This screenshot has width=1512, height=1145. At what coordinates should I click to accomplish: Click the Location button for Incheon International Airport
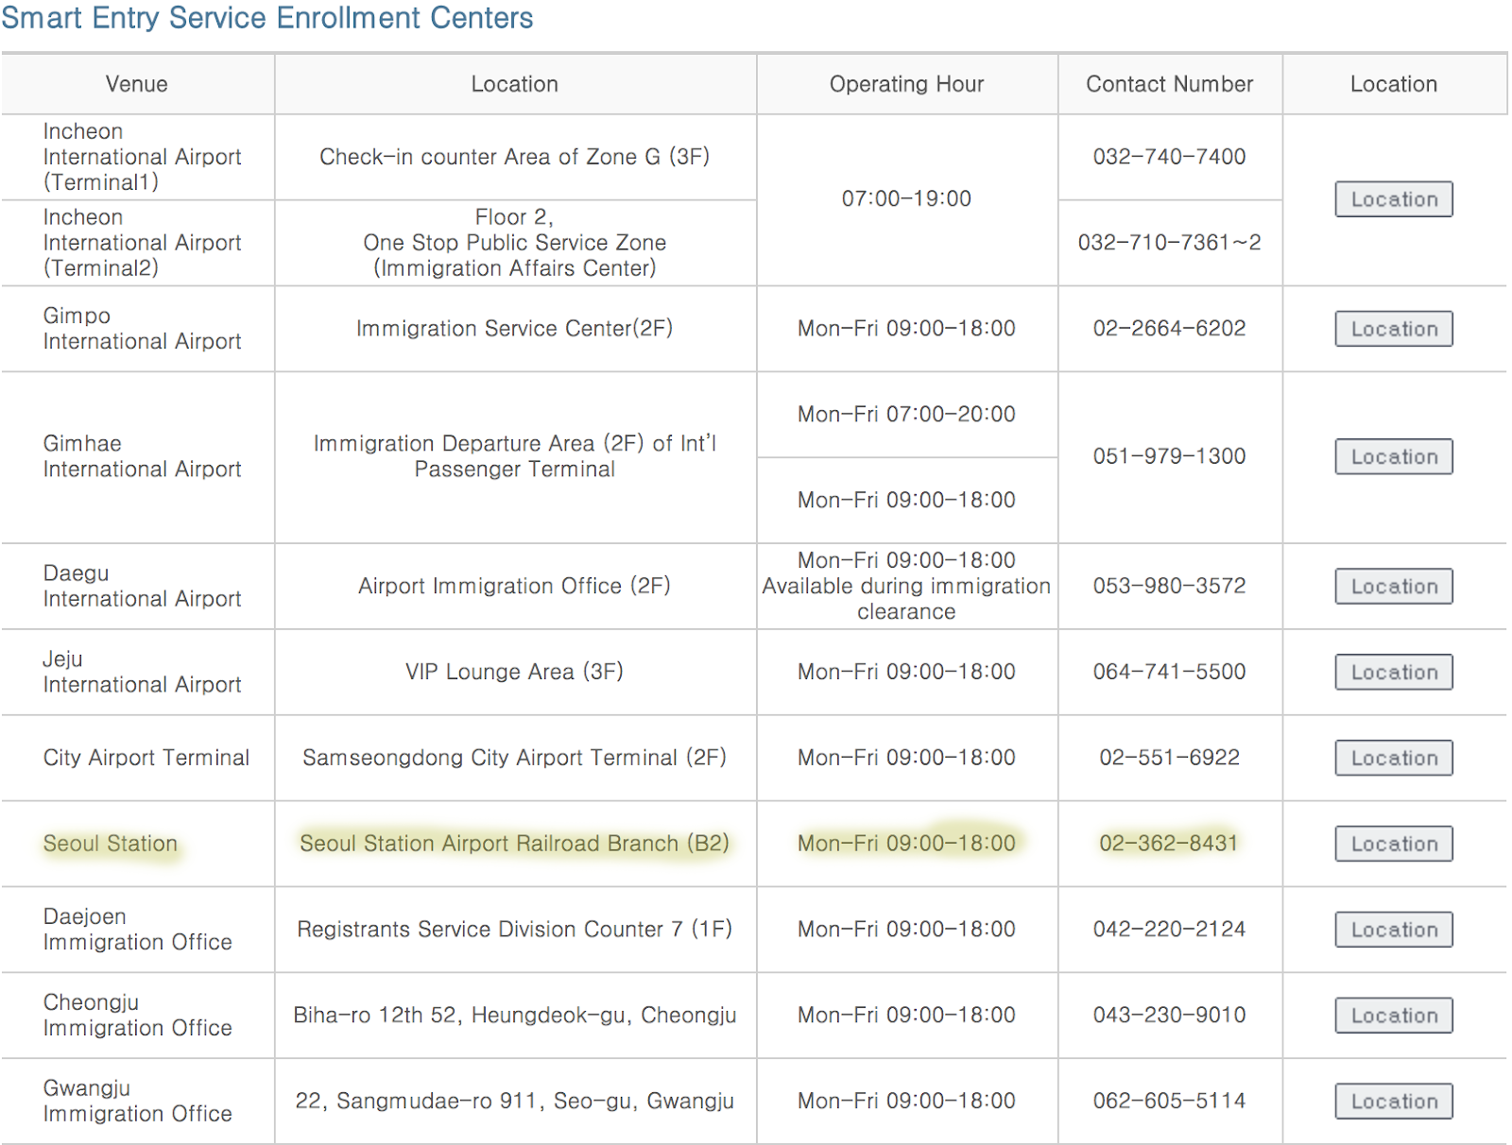pos(1393,199)
